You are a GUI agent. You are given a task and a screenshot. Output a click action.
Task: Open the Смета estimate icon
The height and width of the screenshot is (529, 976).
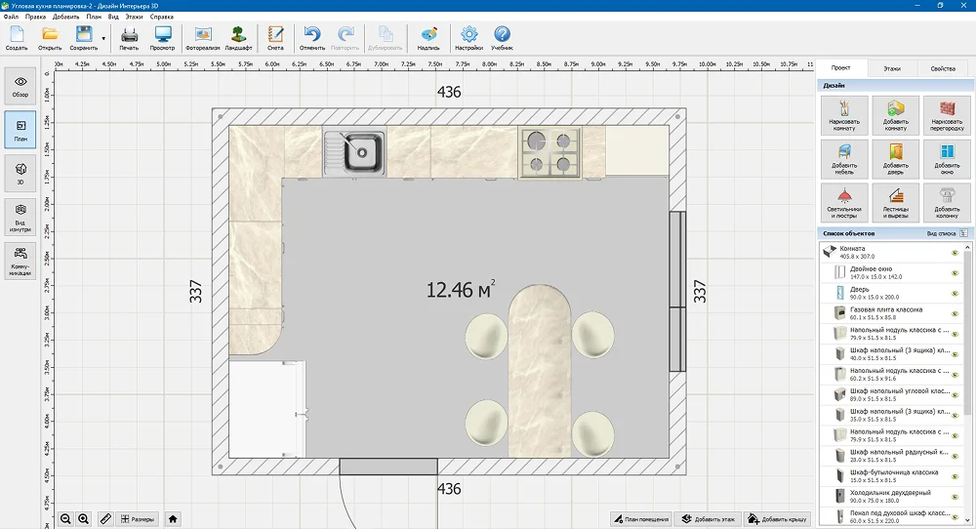275,37
